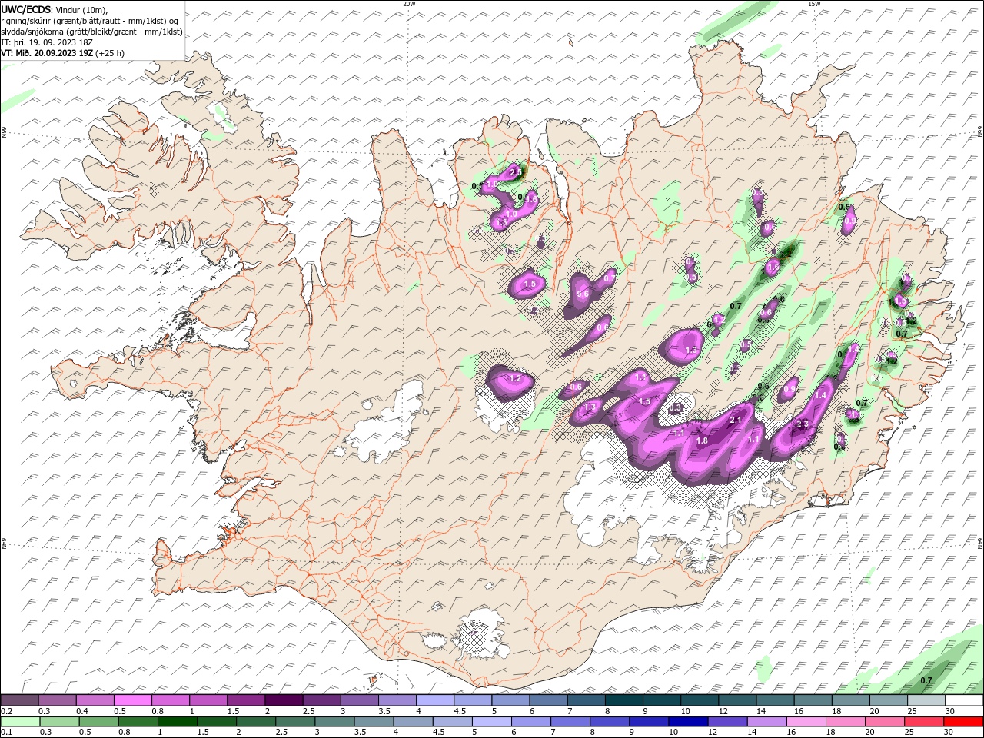
Task: Click the white swatch above 30 in top legend row
Action: (963, 700)
